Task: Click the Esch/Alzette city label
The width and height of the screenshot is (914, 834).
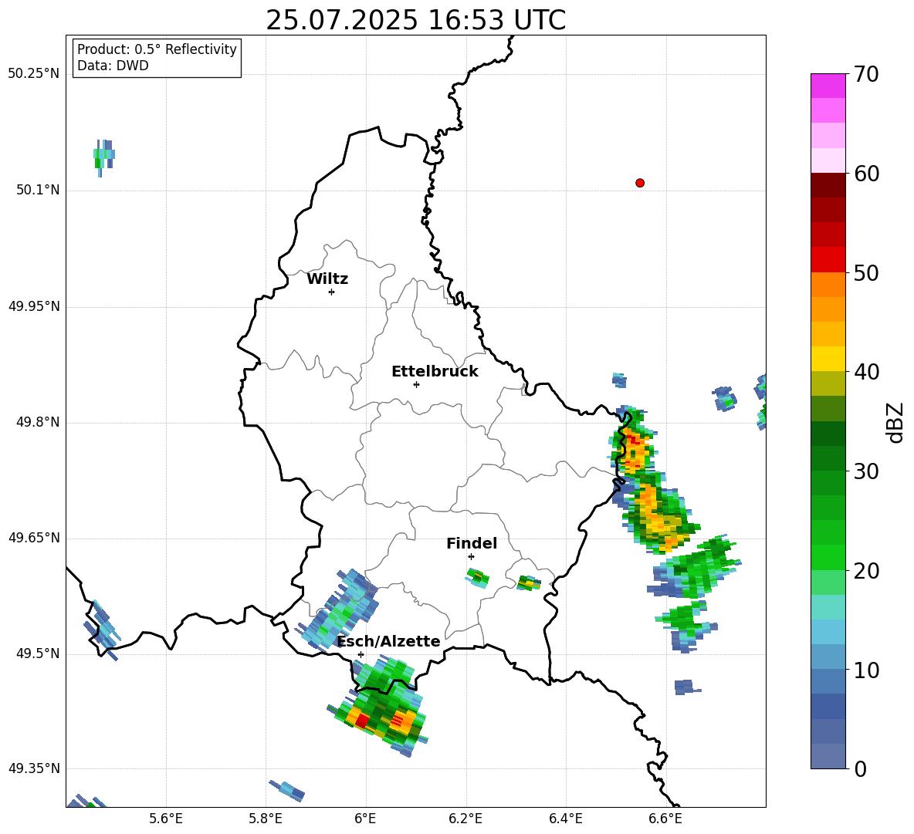Action: pos(388,641)
